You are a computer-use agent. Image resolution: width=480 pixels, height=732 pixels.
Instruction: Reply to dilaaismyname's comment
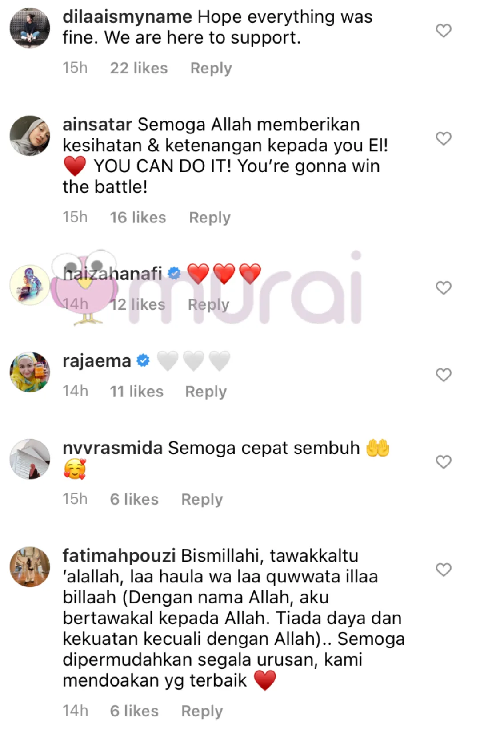[211, 69]
